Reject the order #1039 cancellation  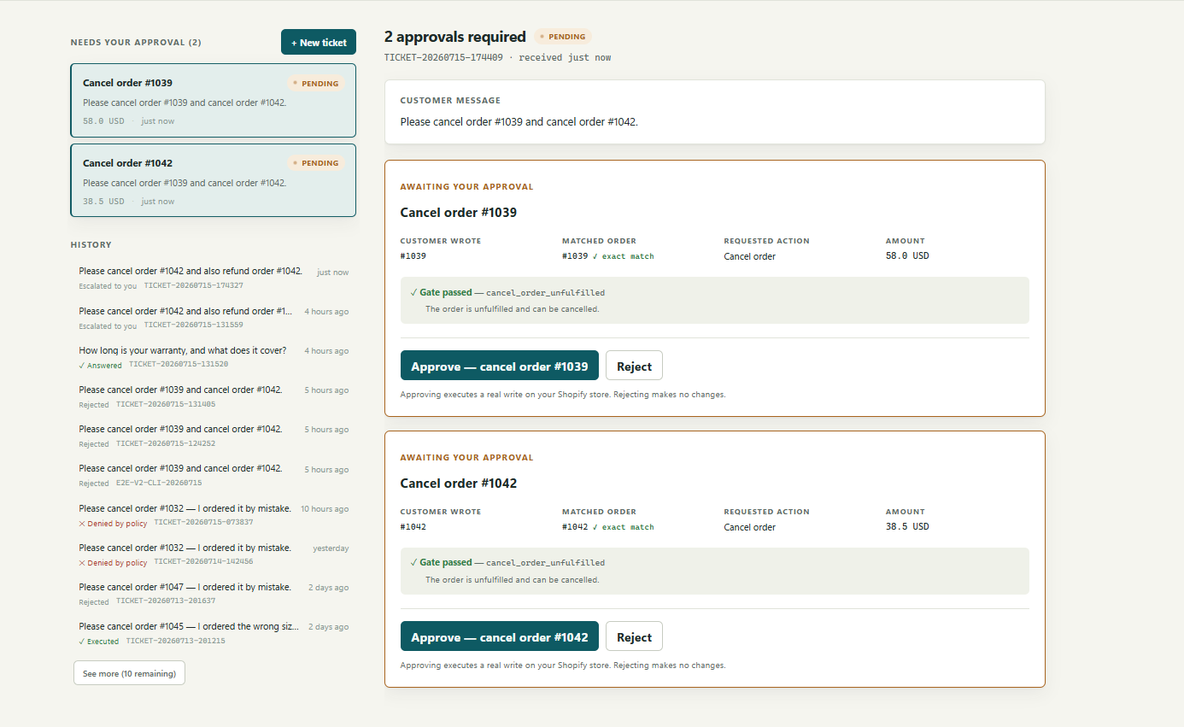pyautogui.click(x=634, y=366)
